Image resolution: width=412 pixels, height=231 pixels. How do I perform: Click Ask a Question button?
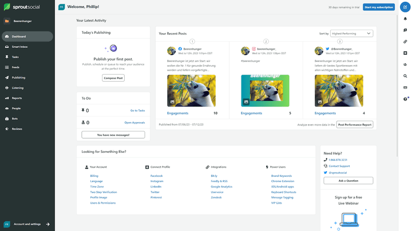click(x=348, y=181)
